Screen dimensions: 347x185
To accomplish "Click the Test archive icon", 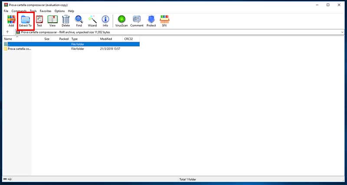I will [39, 21].
